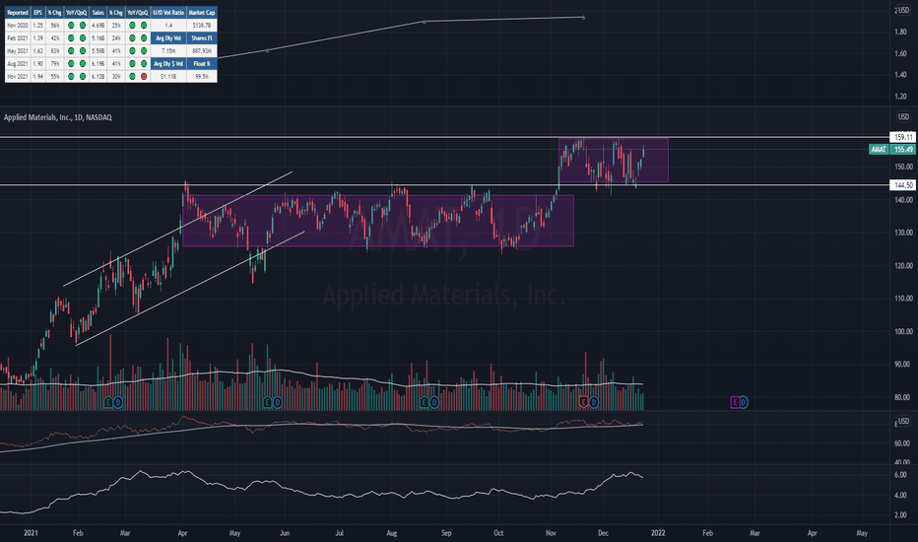Click the EPS column header
The width and height of the screenshot is (918, 542).
point(38,12)
